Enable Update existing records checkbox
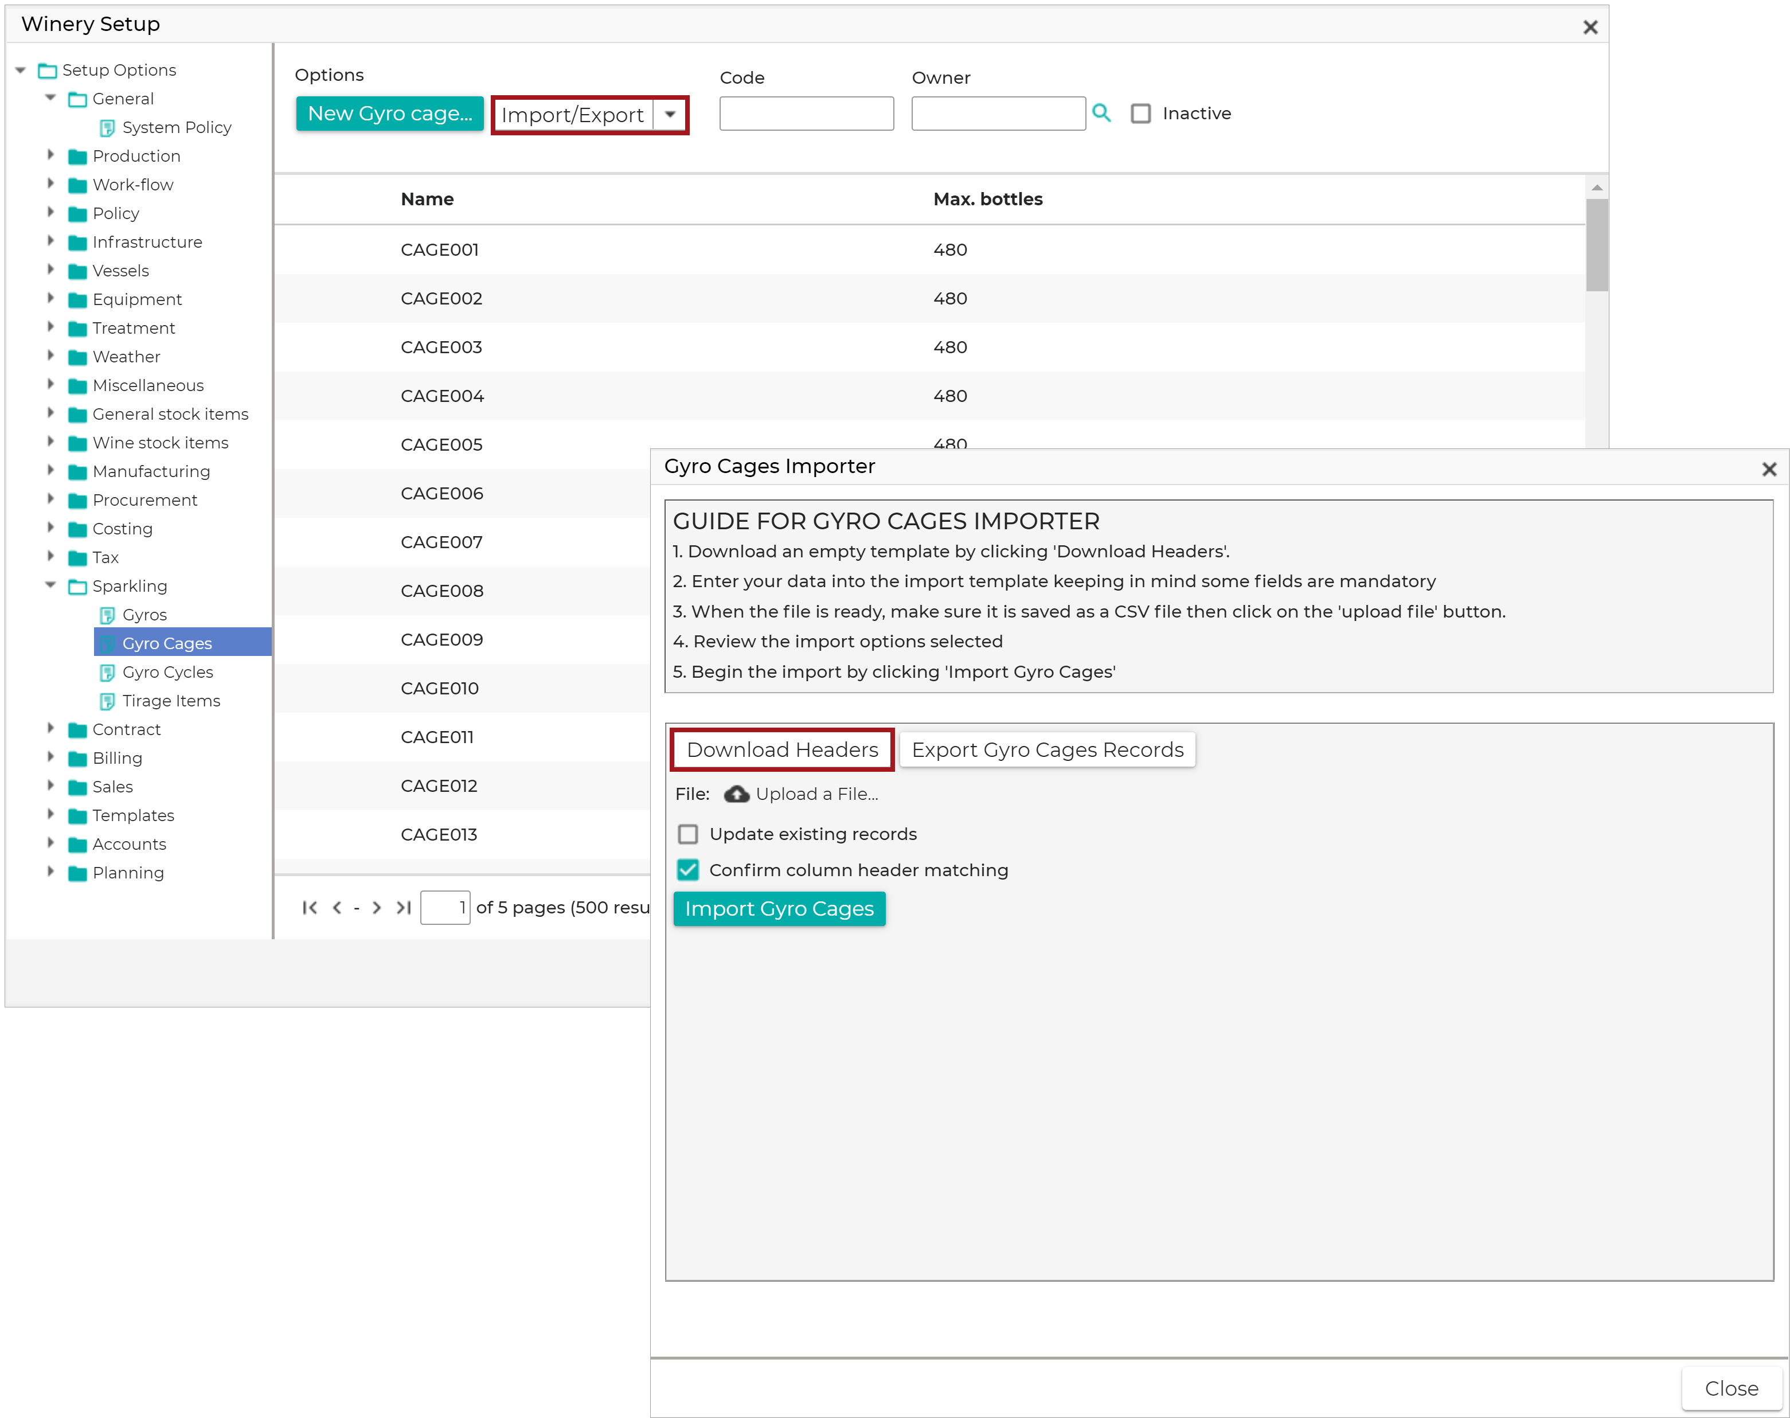This screenshot has width=1790, height=1418. (687, 834)
